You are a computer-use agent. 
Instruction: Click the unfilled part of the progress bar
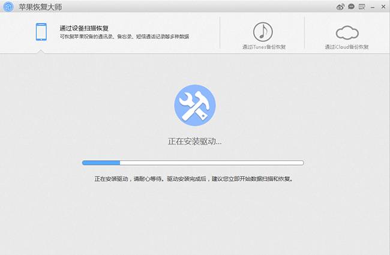coord(211,163)
